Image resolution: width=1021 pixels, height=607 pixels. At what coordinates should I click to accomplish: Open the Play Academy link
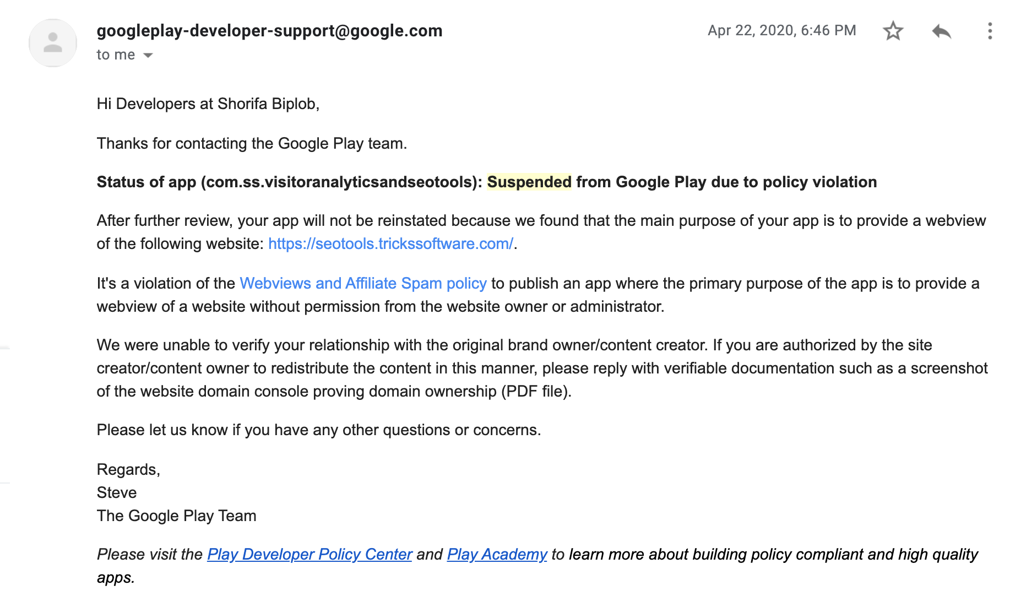497,554
